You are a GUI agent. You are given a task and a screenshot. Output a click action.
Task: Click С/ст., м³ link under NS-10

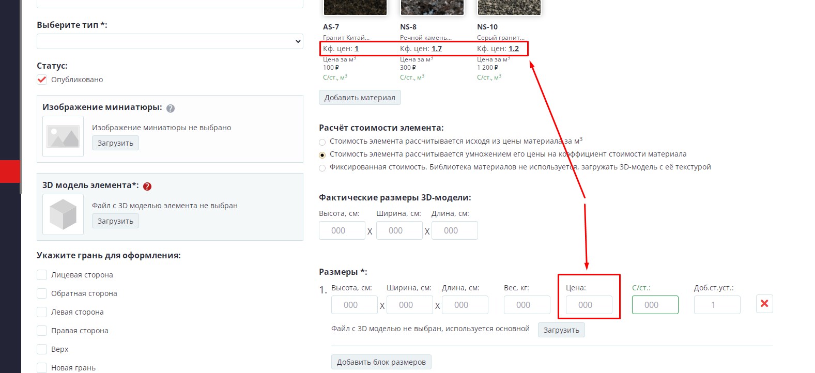(489, 77)
